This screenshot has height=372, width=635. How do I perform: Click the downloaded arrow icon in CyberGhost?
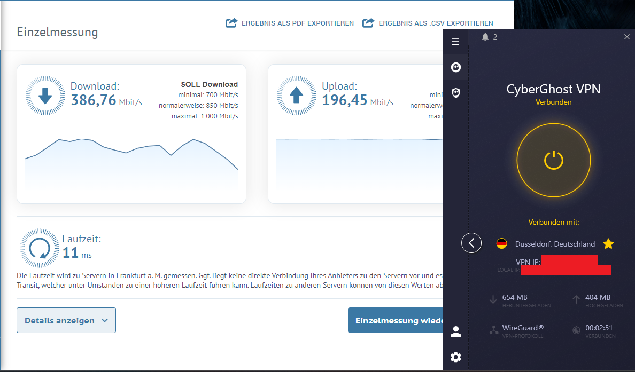(493, 299)
